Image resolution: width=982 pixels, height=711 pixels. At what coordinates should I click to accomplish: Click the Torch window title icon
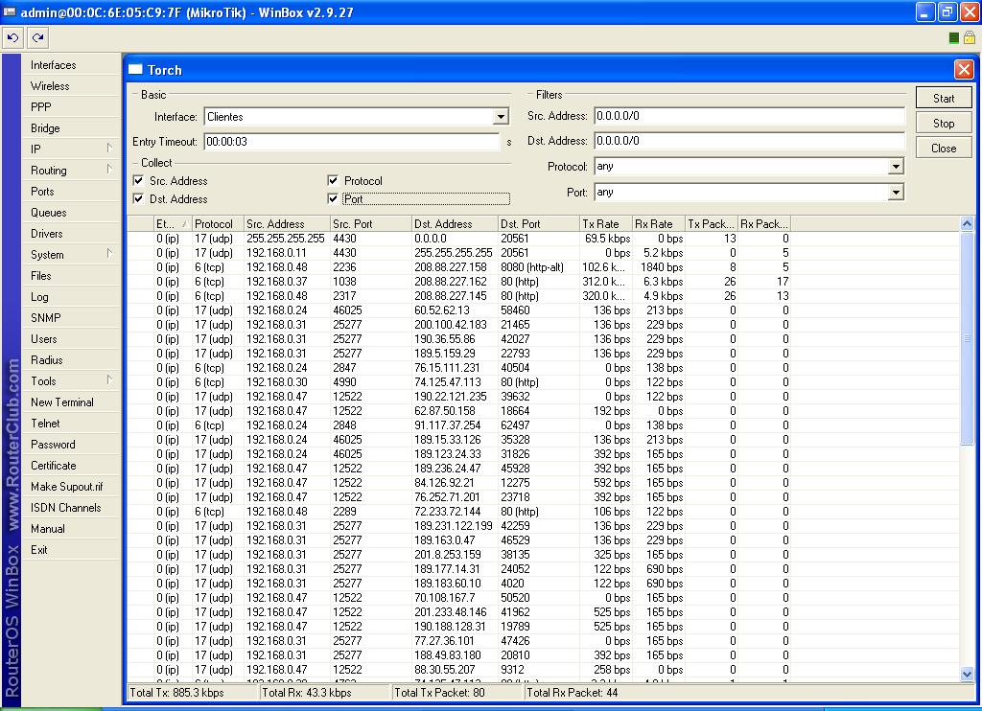pos(136,70)
